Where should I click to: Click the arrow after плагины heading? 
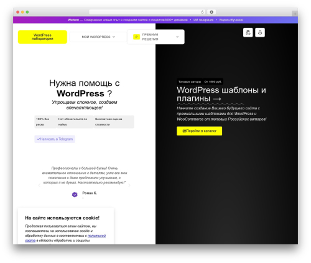tap(217, 99)
